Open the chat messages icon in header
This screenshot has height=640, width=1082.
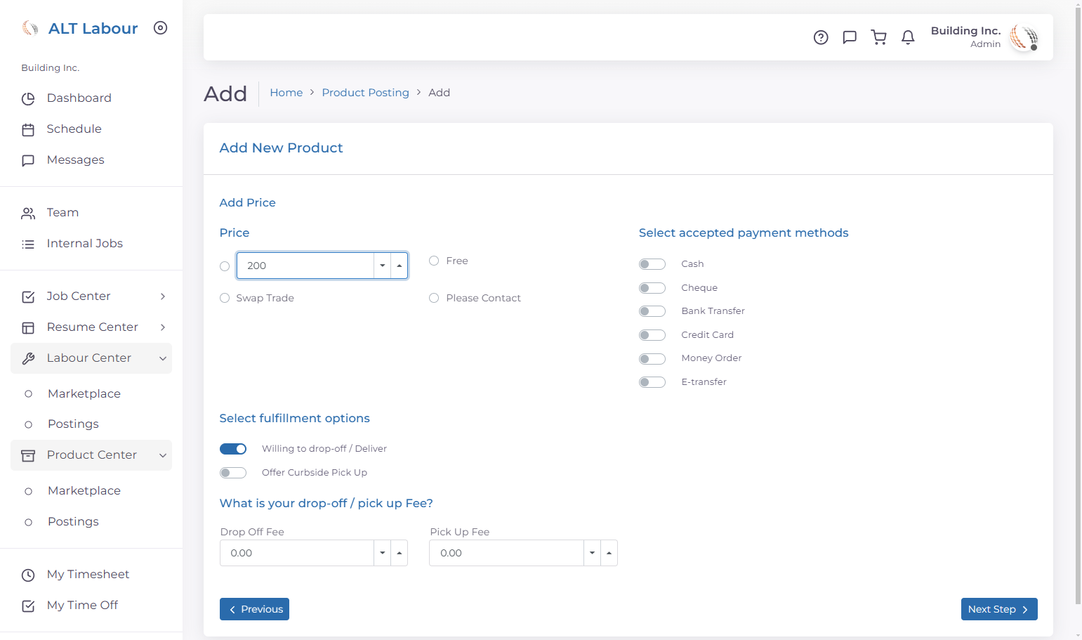tap(850, 38)
